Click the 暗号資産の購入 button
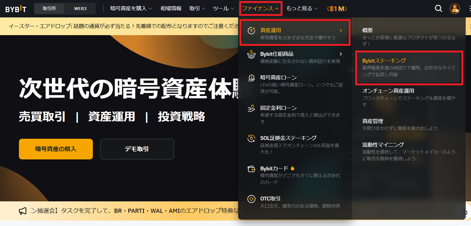This screenshot has width=471, height=226. [x=56, y=149]
